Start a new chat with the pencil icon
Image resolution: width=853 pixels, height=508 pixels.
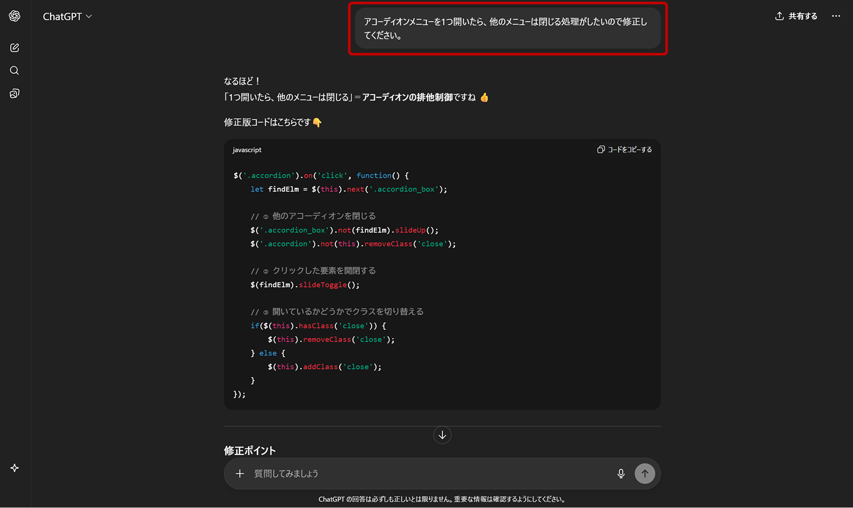coord(15,48)
